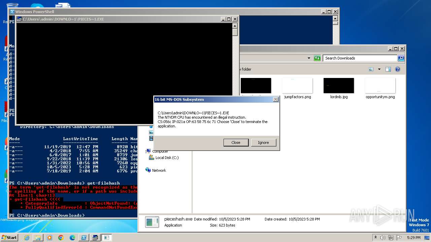Image resolution: width=431 pixels, height=242 pixels.
Task: Click 'Size: 623 bytes' in details pane
Action: point(223,225)
